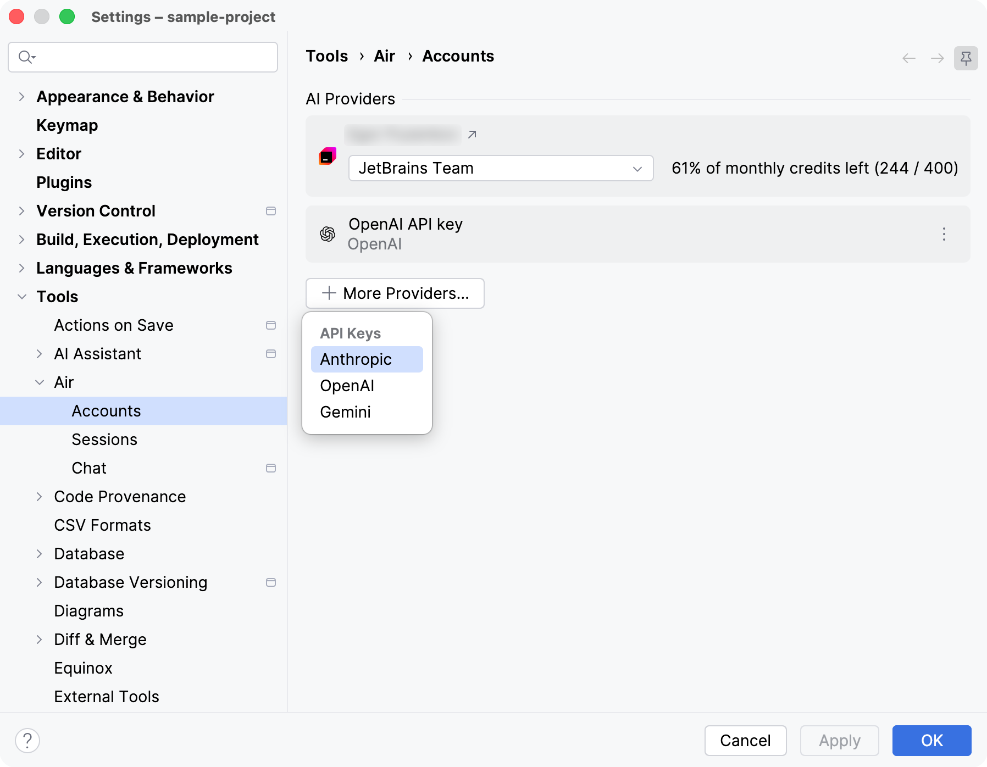
Task: Click the pin icon at top right
Action: tap(966, 58)
